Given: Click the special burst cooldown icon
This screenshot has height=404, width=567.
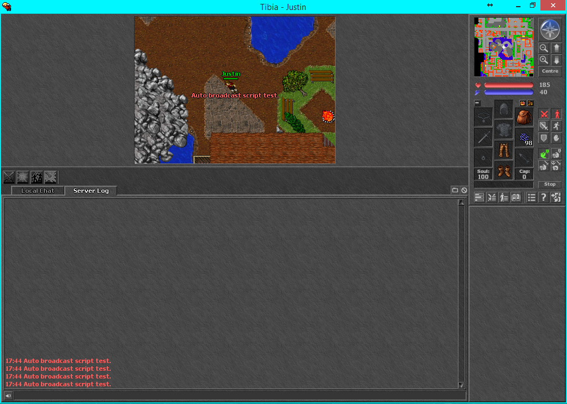Looking at the screenshot, I should tap(50, 177).
